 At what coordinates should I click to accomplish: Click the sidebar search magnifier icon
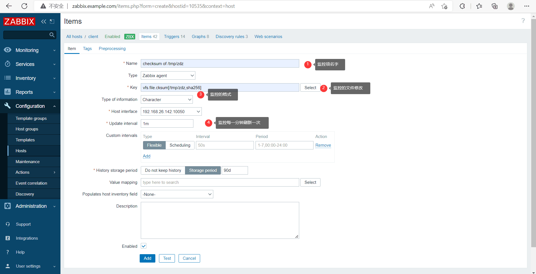(52, 35)
